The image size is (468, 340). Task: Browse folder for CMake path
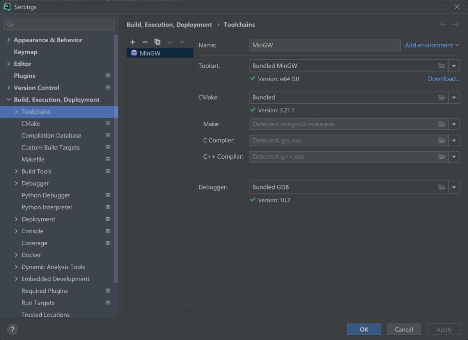(x=441, y=97)
